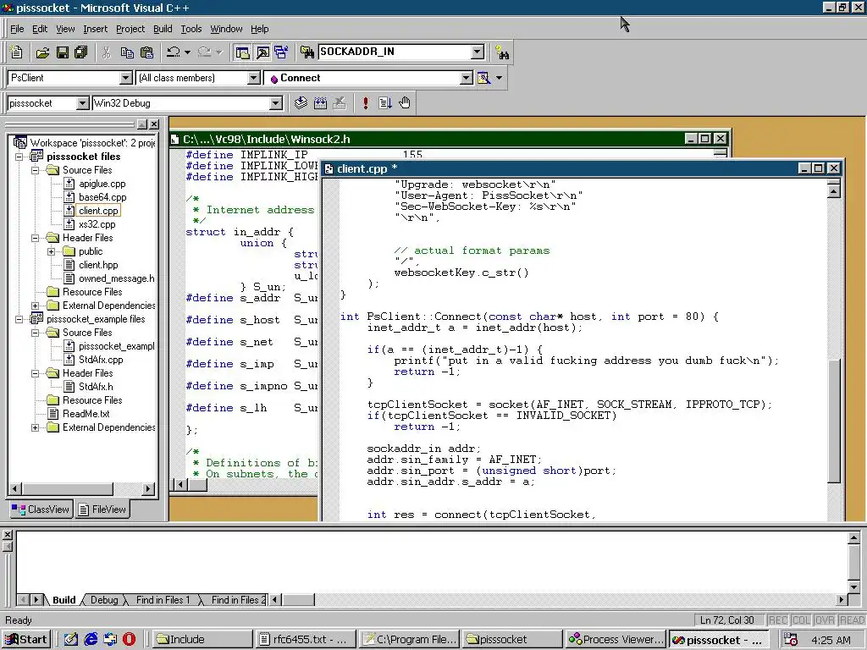
Task: Open the PsClient class dropdown
Action: pos(126,78)
